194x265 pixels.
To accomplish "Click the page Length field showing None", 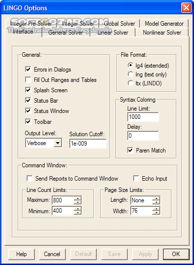I will pyautogui.click(x=141, y=200).
